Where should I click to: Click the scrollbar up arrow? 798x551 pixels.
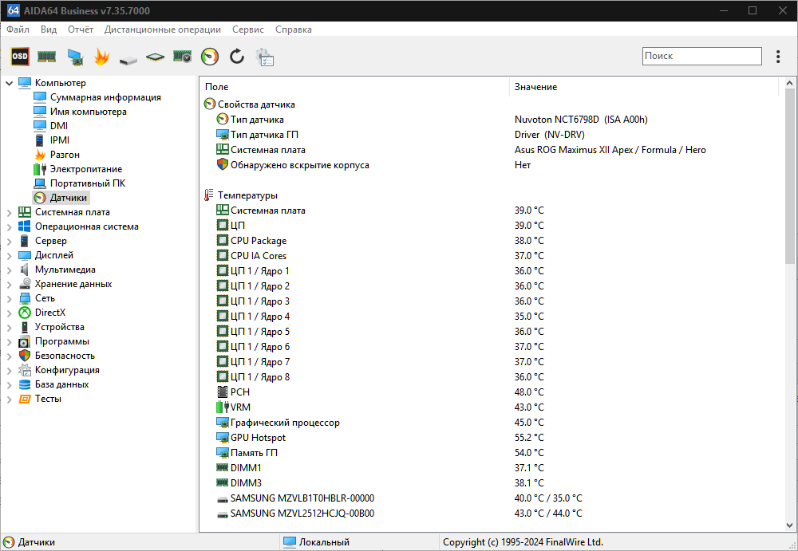tap(789, 83)
